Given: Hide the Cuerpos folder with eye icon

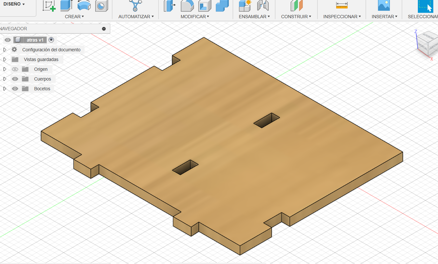Looking at the screenshot, I should 15,79.
